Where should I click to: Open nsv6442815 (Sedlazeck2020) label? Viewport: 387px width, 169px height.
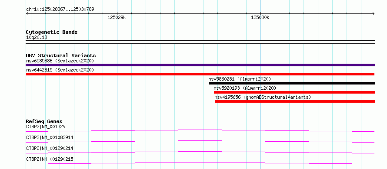(60, 70)
